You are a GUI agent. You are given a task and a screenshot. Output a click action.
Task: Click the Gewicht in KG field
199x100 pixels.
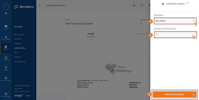[175, 35]
